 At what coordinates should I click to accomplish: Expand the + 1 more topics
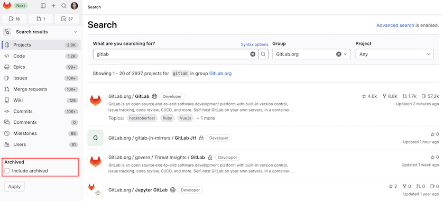coord(206,118)
